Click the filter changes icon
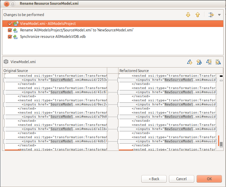The image size is (226, 187). click(211, 15)
